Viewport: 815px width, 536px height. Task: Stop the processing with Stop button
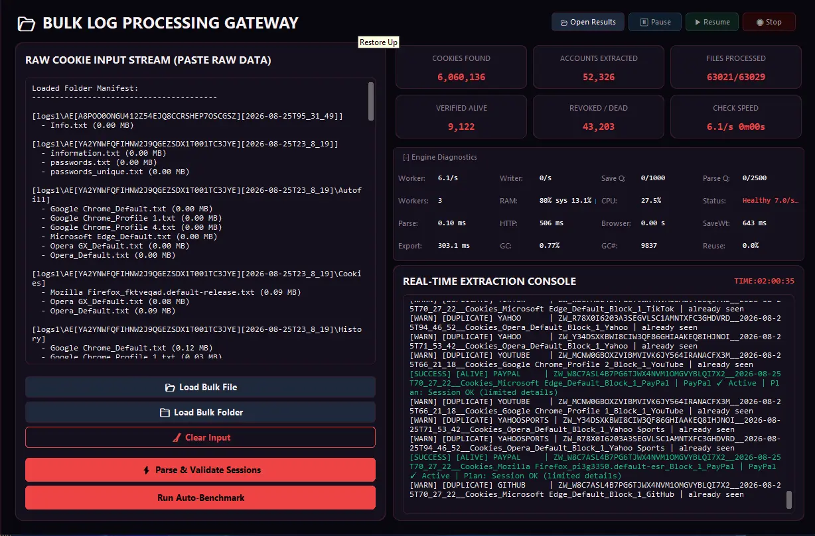pos(769,22)
